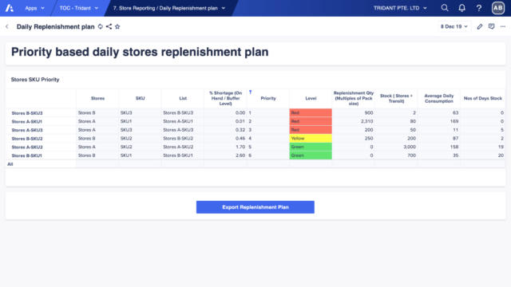Select the % Shortage column header
Viewport: 511px width, 287px height.
225,98
